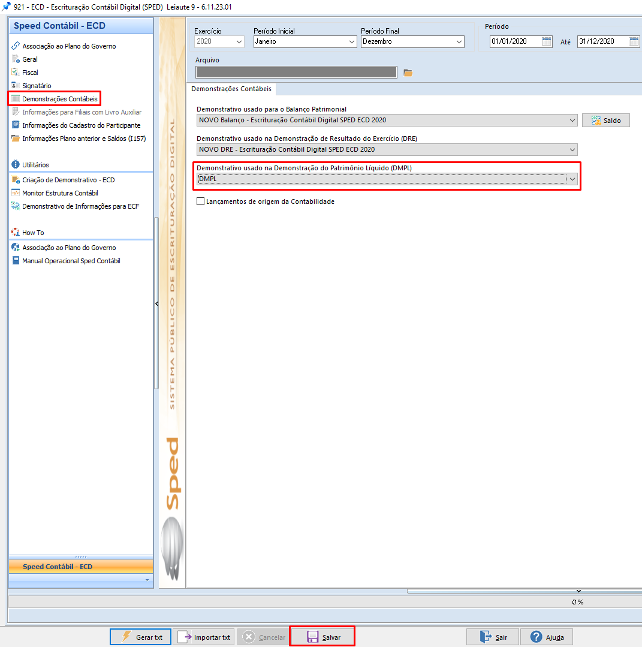The height and width of the screenshot is (647, 642).
Task: Open Informações Plano anterior e Saldos (I157)
Action: coord(84,139)
